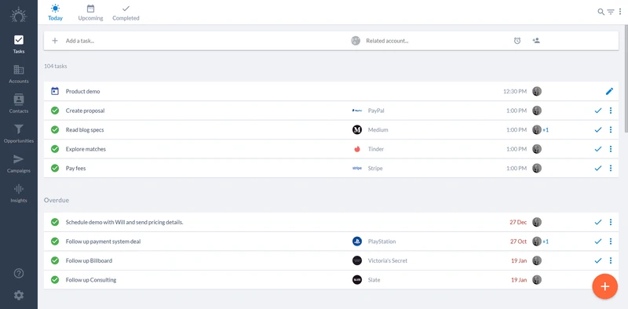Mark Follow up payment system deal done, blue checkmark
628x309 pixels.
598,242
